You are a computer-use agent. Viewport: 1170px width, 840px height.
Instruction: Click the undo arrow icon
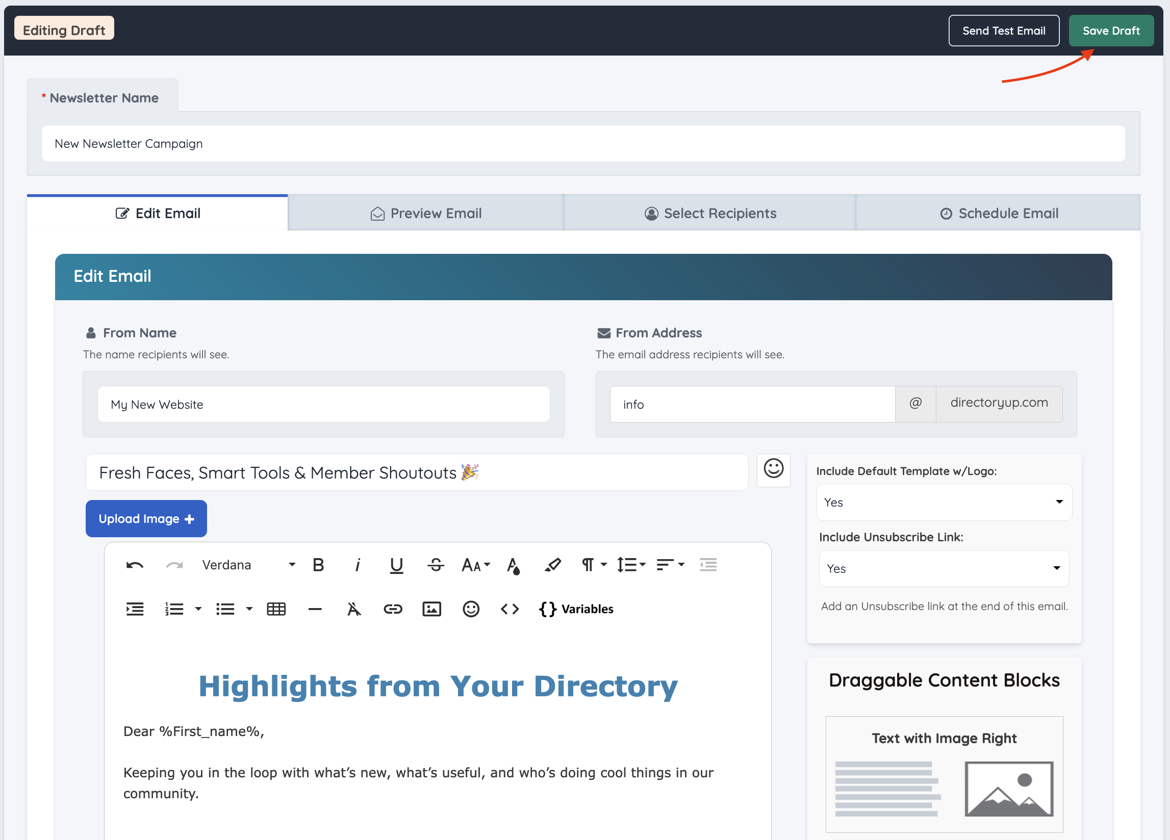(x=135, y=565)
